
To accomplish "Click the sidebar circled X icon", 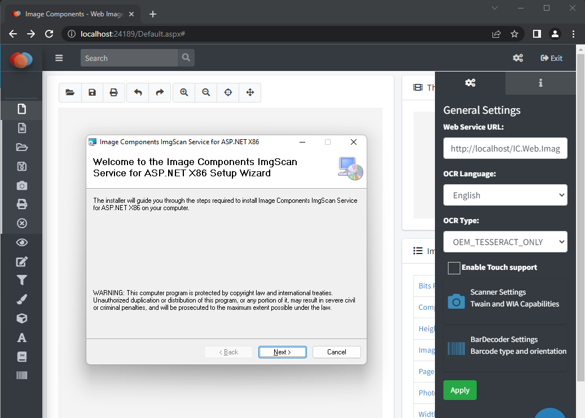I will click(21, 223).
